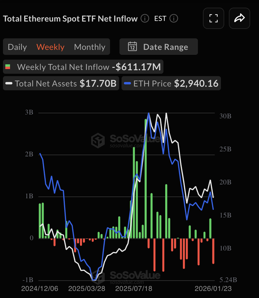Image resolution: width=259 pixels, height=298 pixels.
Task: Click the Total Ethereum Spot ETF Net Inflow title
Action: click(x=70, y=19)
